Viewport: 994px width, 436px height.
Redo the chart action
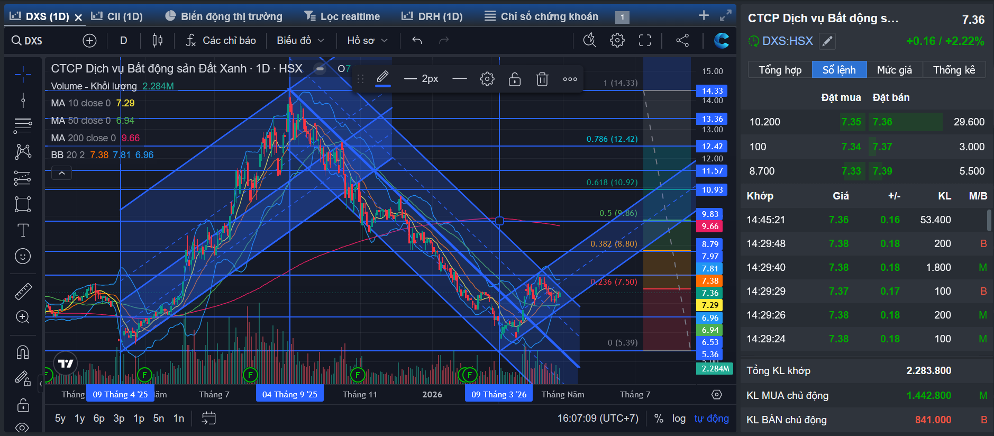[444, 41]
